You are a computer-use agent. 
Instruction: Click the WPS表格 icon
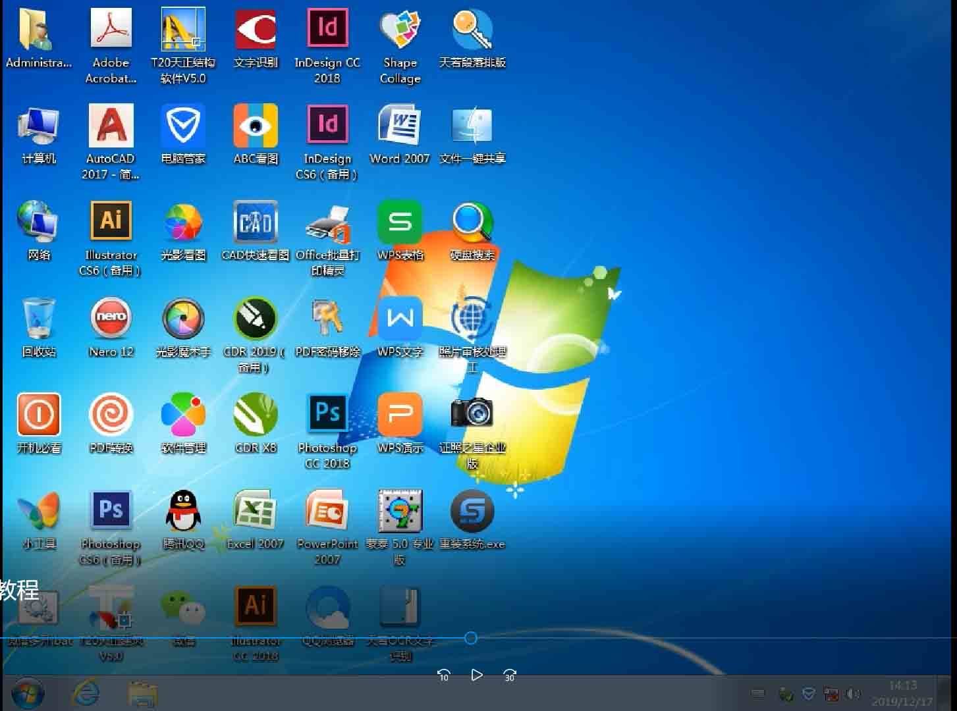click(x=400, y=222)
